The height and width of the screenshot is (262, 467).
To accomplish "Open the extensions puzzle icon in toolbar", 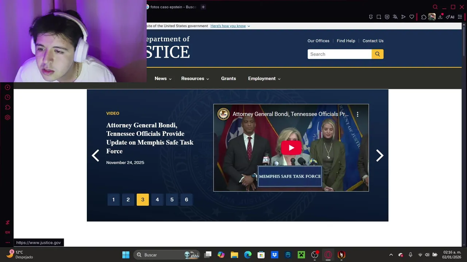I will pyautogui.click(x=424, y=17).
